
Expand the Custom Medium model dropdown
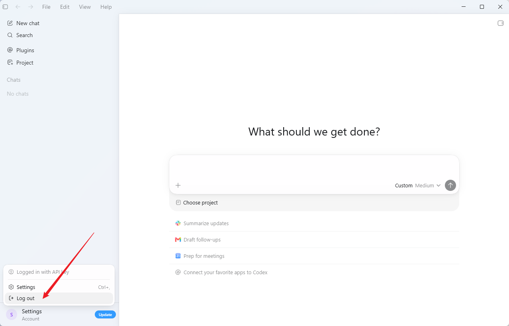click(418, 185)
